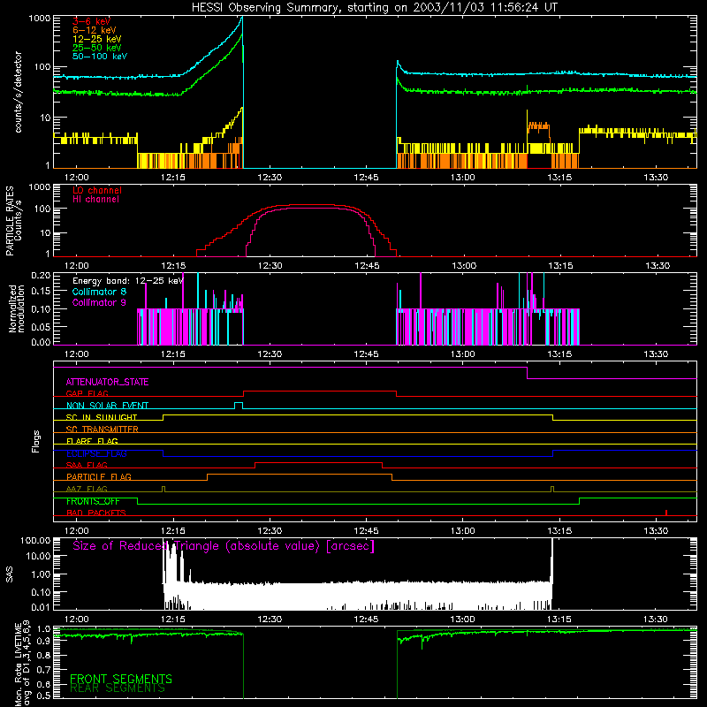
Task: Click the 'counts/s/detector' axis label
Action: point(19,92)
